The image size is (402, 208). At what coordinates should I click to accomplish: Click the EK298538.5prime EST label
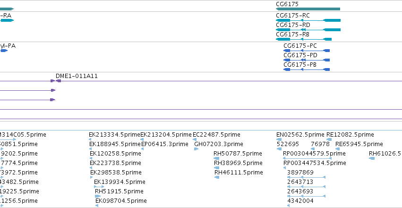pos(116,173)
